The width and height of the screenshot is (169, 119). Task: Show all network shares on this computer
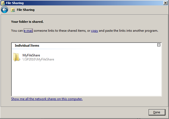click(47, 99)
